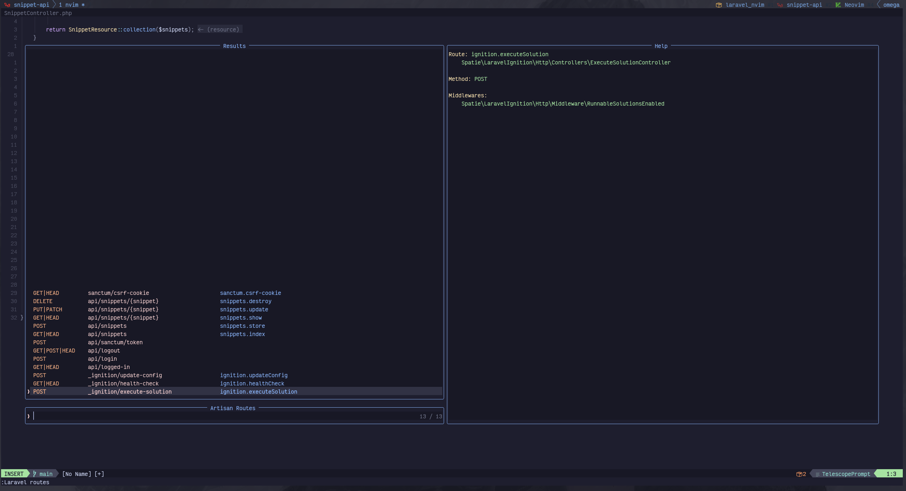Viewport: 906px width, 491px height.
Task: Select the api/login POST route
Action: coord(102,359)
